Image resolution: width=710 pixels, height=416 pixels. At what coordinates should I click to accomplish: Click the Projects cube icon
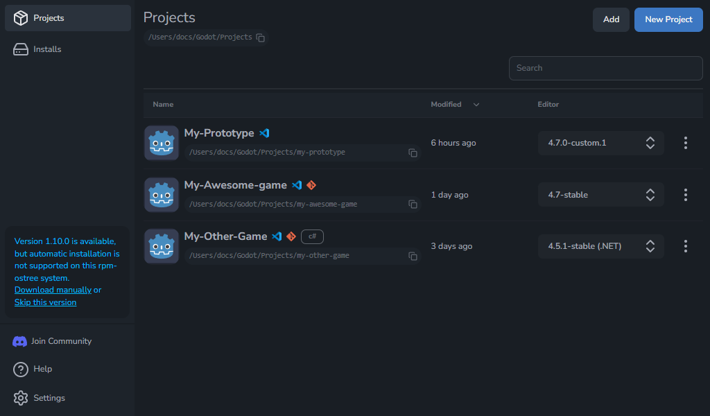(20, 18)
